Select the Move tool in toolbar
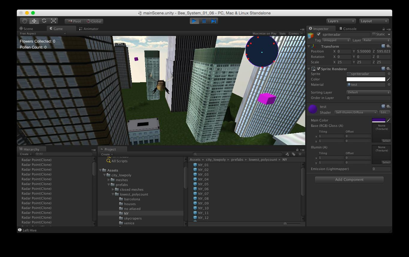This screenshot has height=257, width=409. pyautogui.click(x=34, y=21)
